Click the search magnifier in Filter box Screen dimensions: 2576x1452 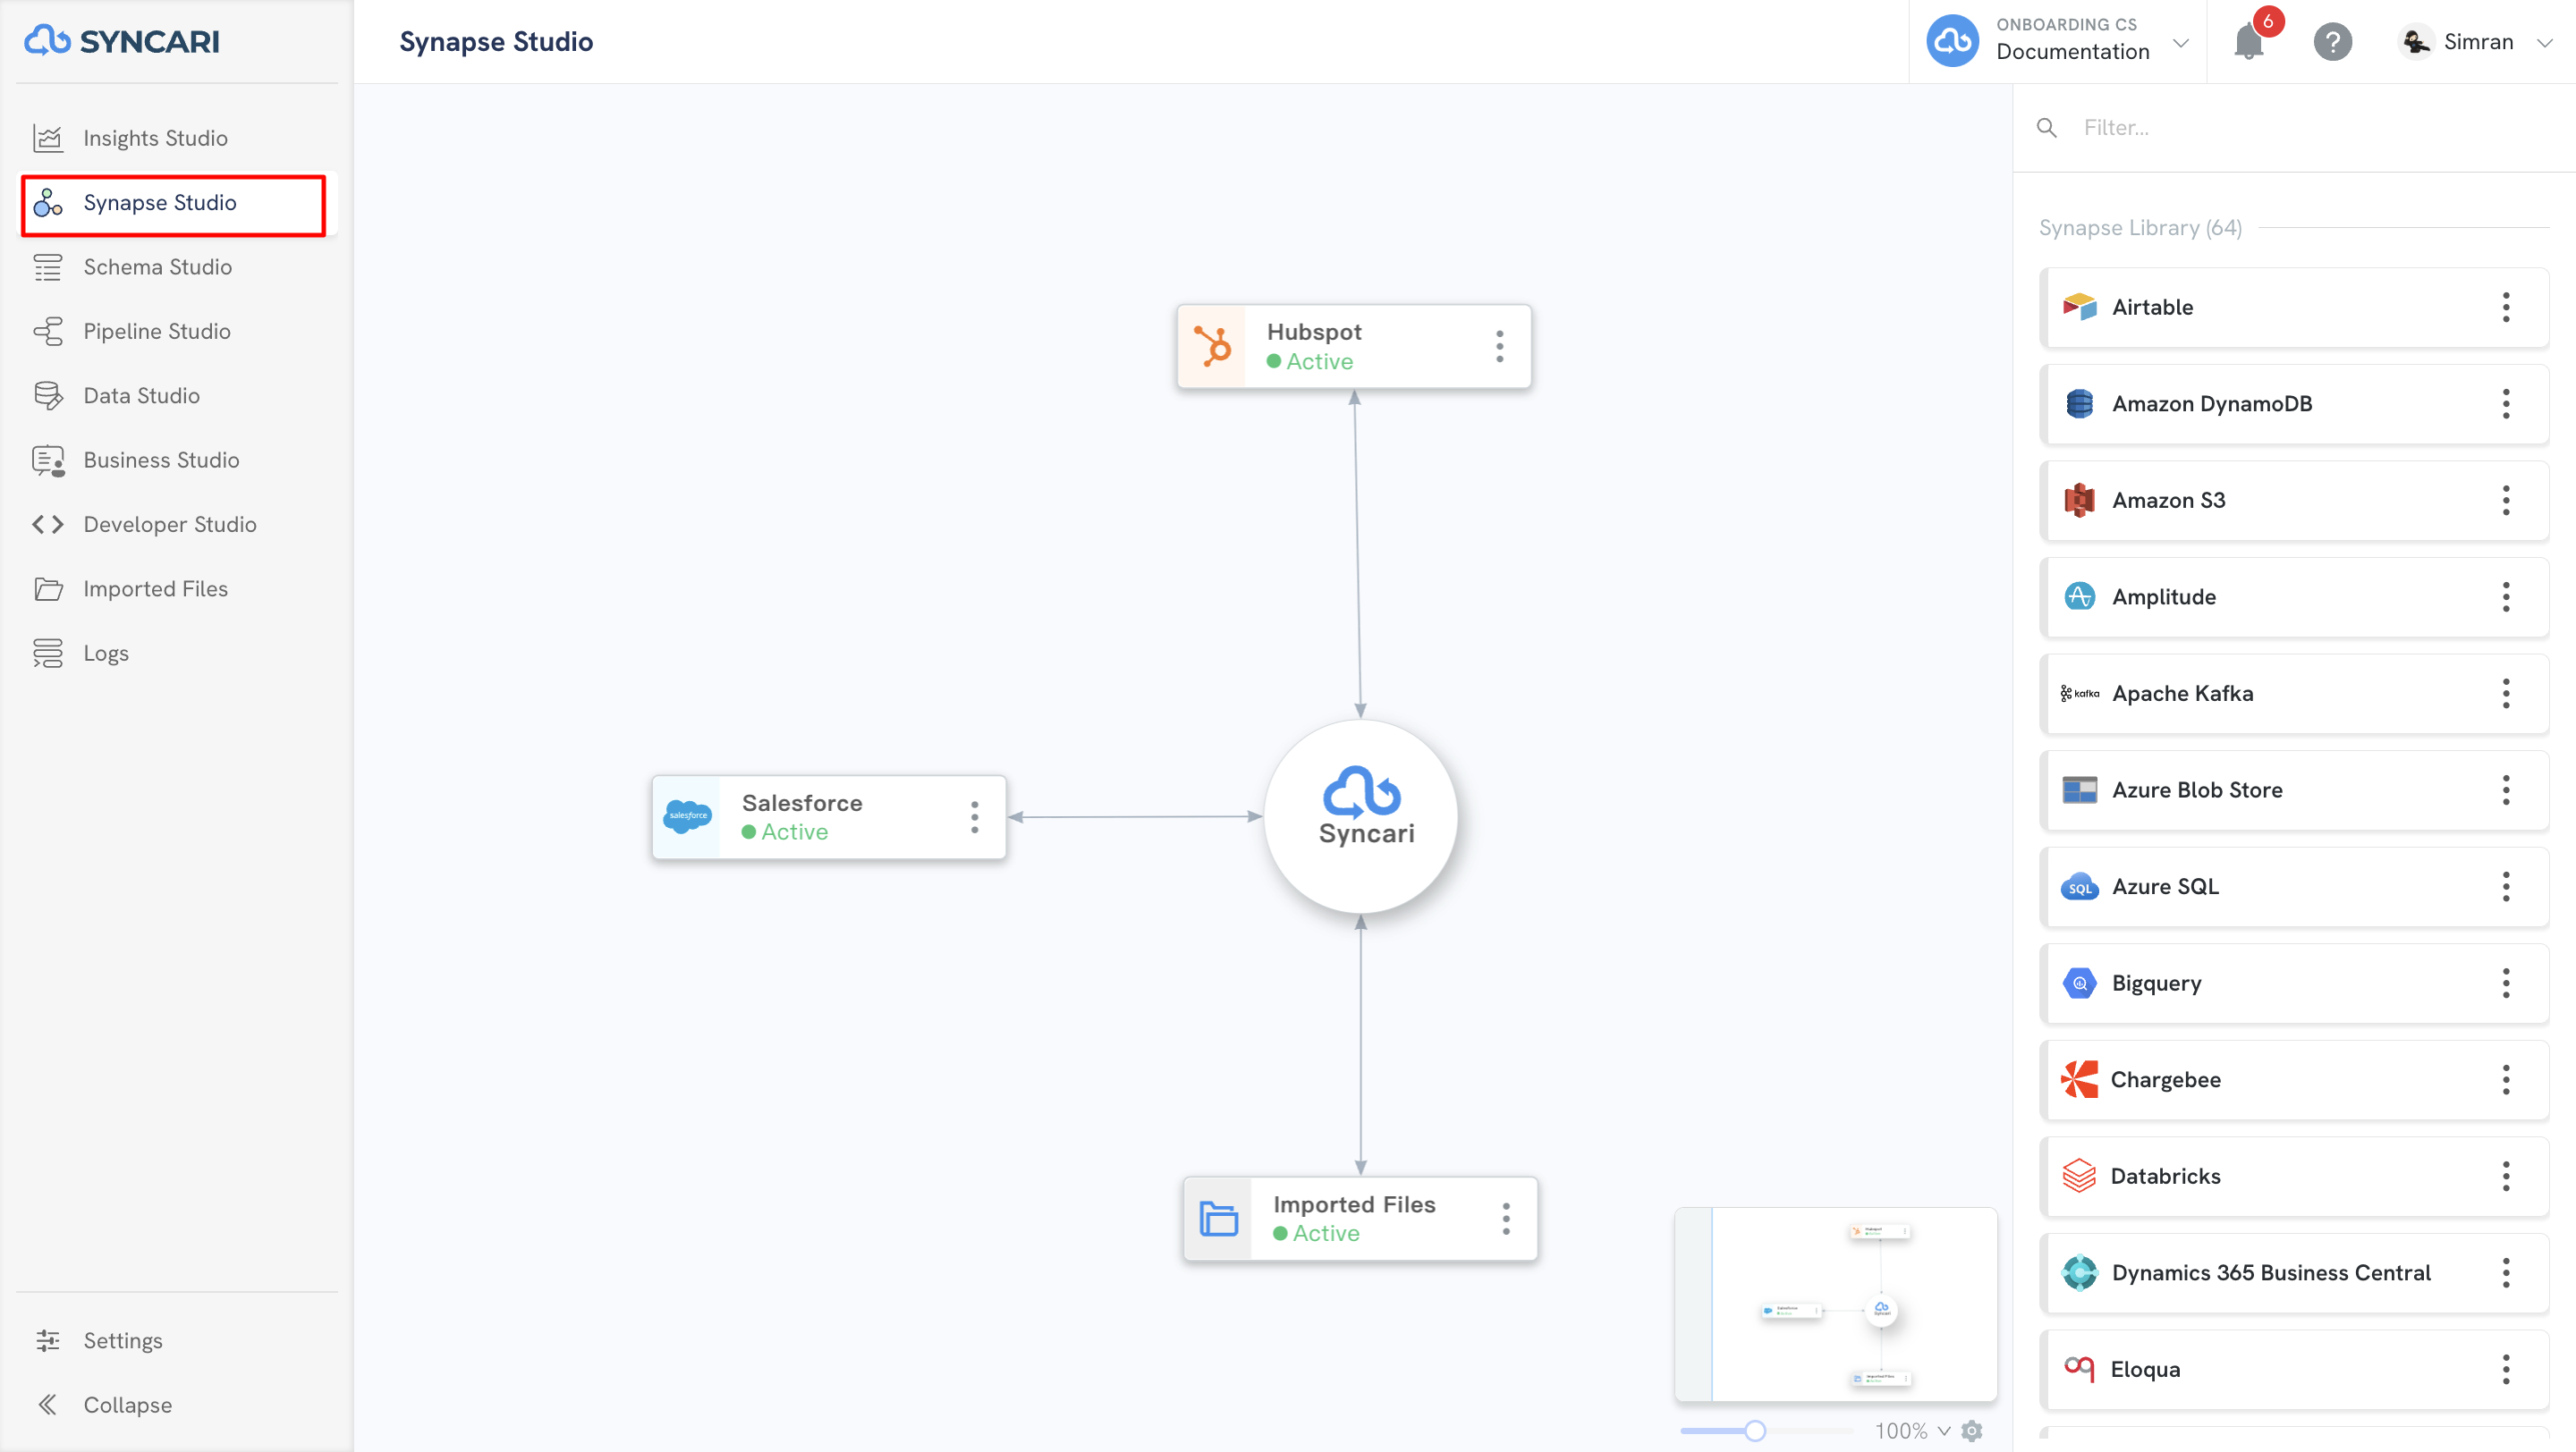(x=2047, y=128)
